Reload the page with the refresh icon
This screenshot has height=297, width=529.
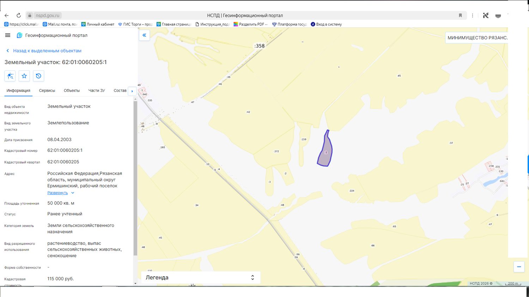pyautogui.click(x=19, y=15)
